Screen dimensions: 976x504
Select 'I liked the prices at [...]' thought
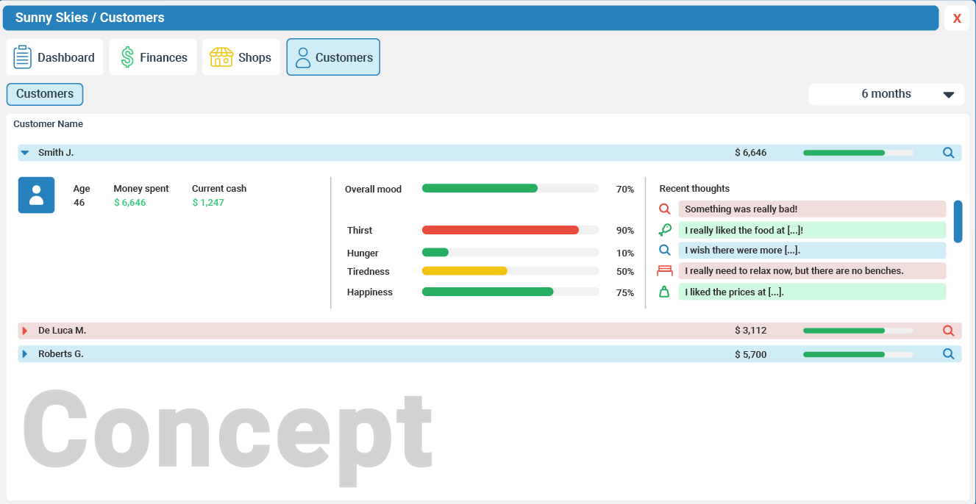point(811,292)
